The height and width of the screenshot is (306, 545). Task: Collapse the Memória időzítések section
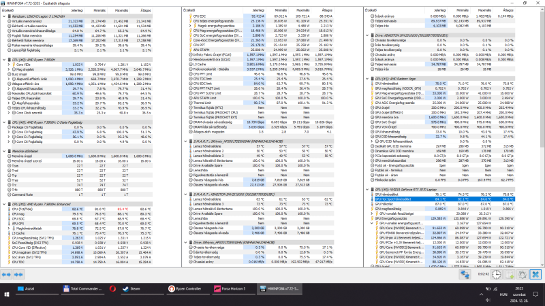4,151
